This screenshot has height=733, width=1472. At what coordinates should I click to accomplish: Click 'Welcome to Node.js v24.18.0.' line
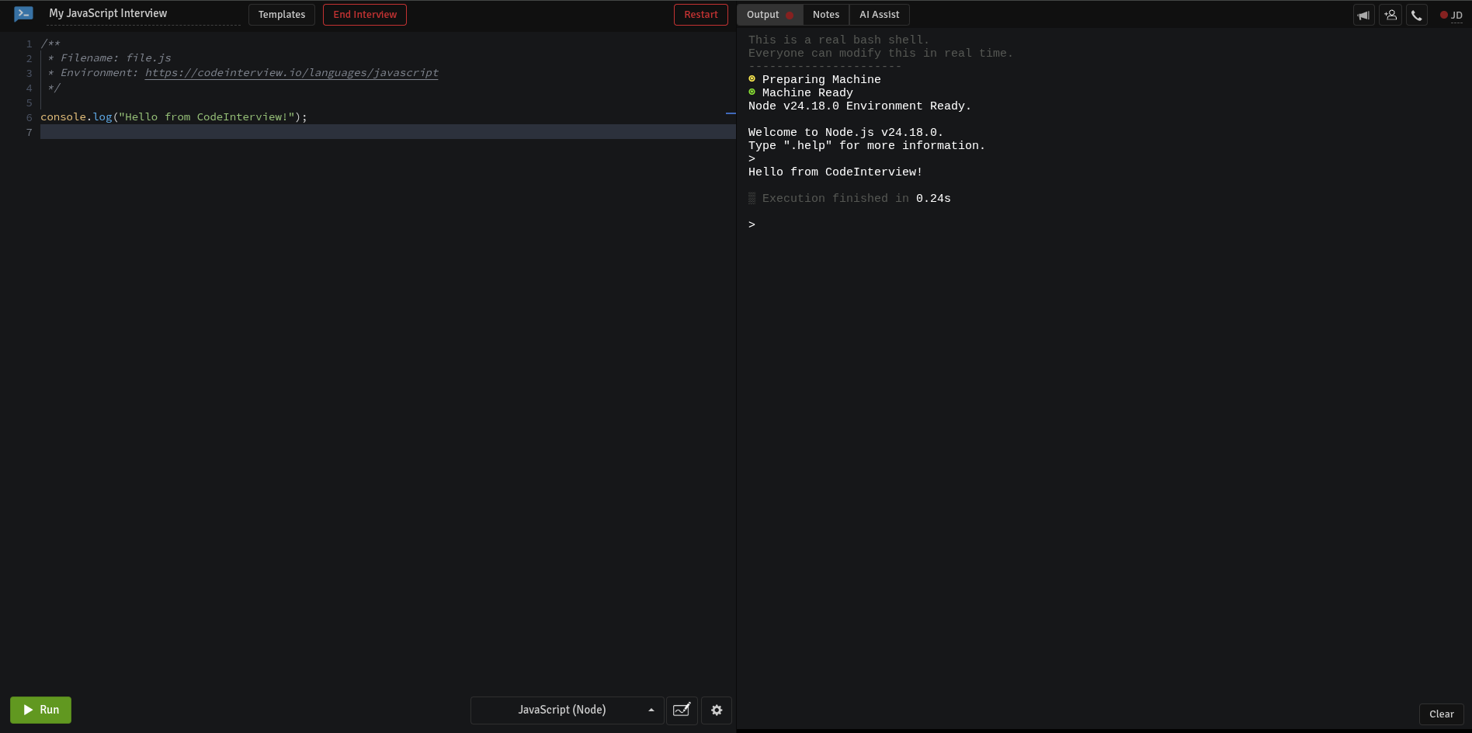(x=845, y=133)
